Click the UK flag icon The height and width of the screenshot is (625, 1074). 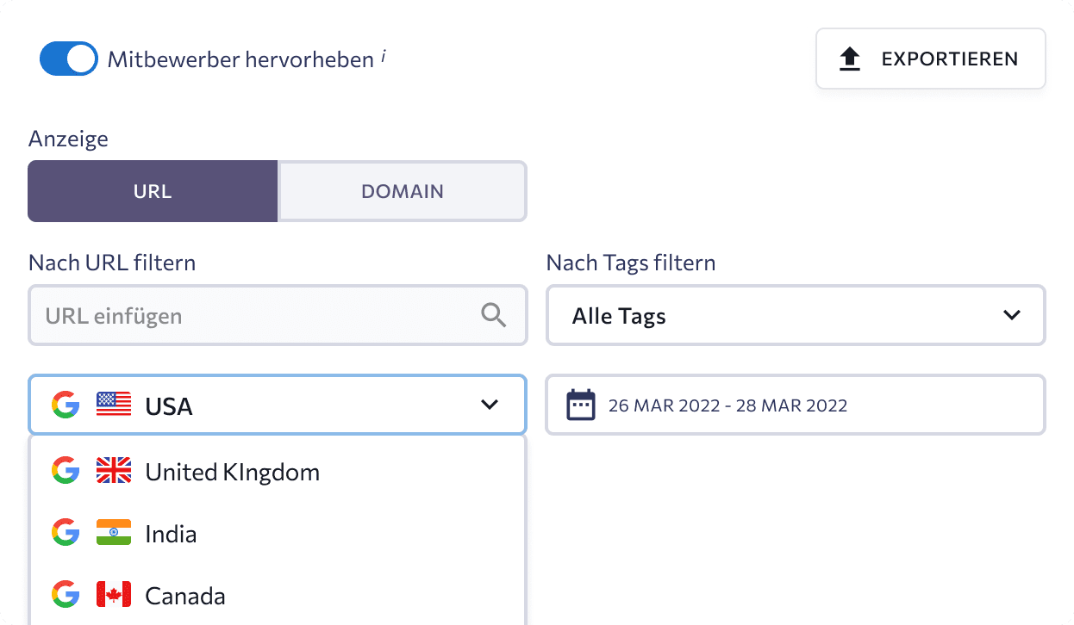click(x=114, y=471)
